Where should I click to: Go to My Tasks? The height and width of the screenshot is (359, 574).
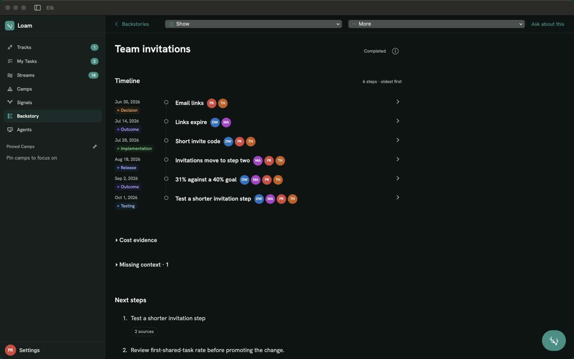pyautogui.click(x=52, y=61)
